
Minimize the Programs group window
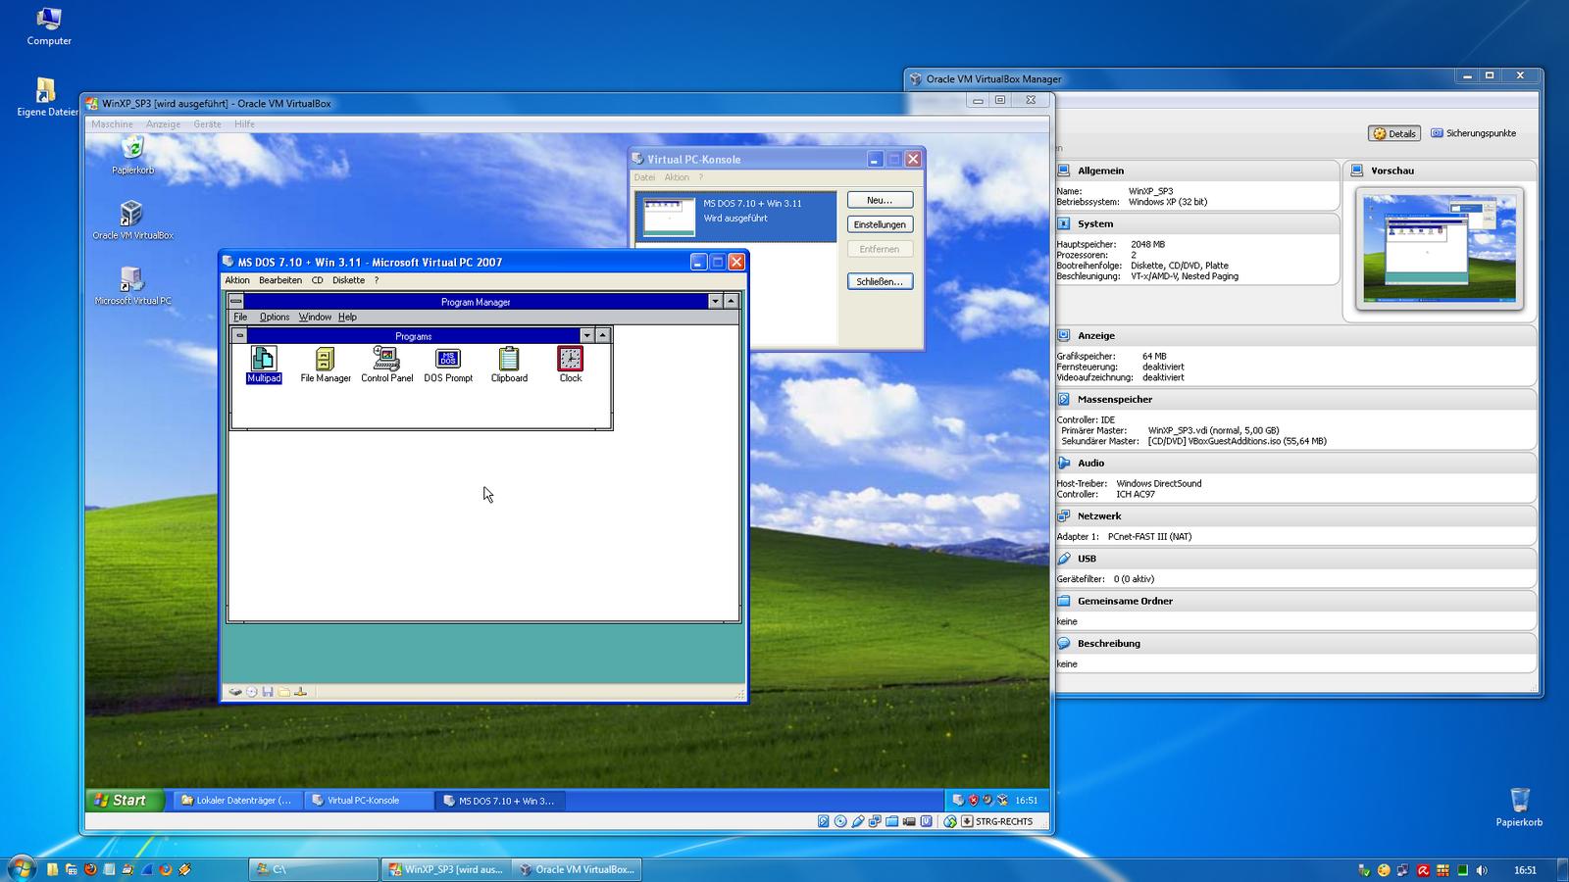pyautogui.click(x=586, y=335)
